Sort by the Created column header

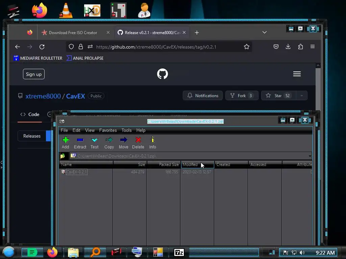[x=231, y=165]
